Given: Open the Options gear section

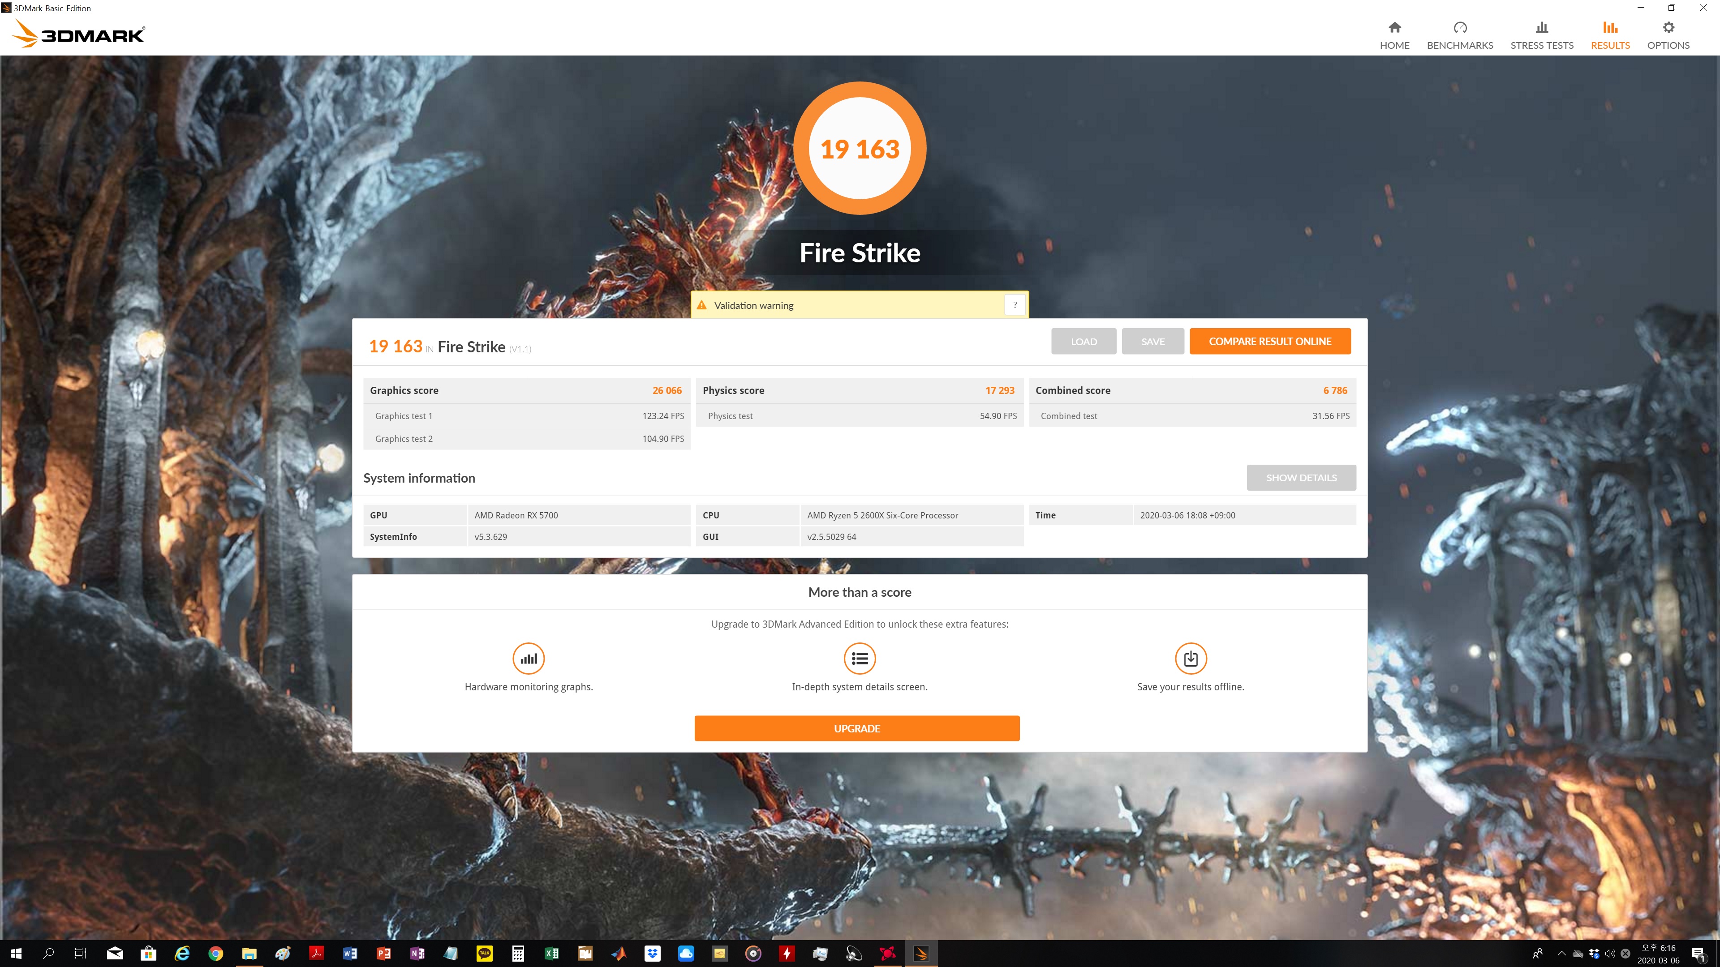Looking at the screenshot, I should 1668,35.
